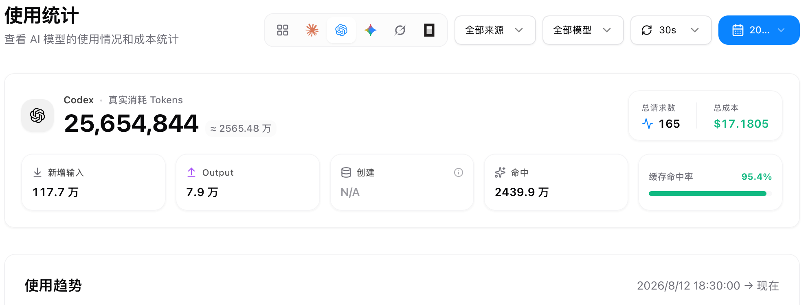
Task: Click the calendar icon on date button
Action: (x=738, y=30)
